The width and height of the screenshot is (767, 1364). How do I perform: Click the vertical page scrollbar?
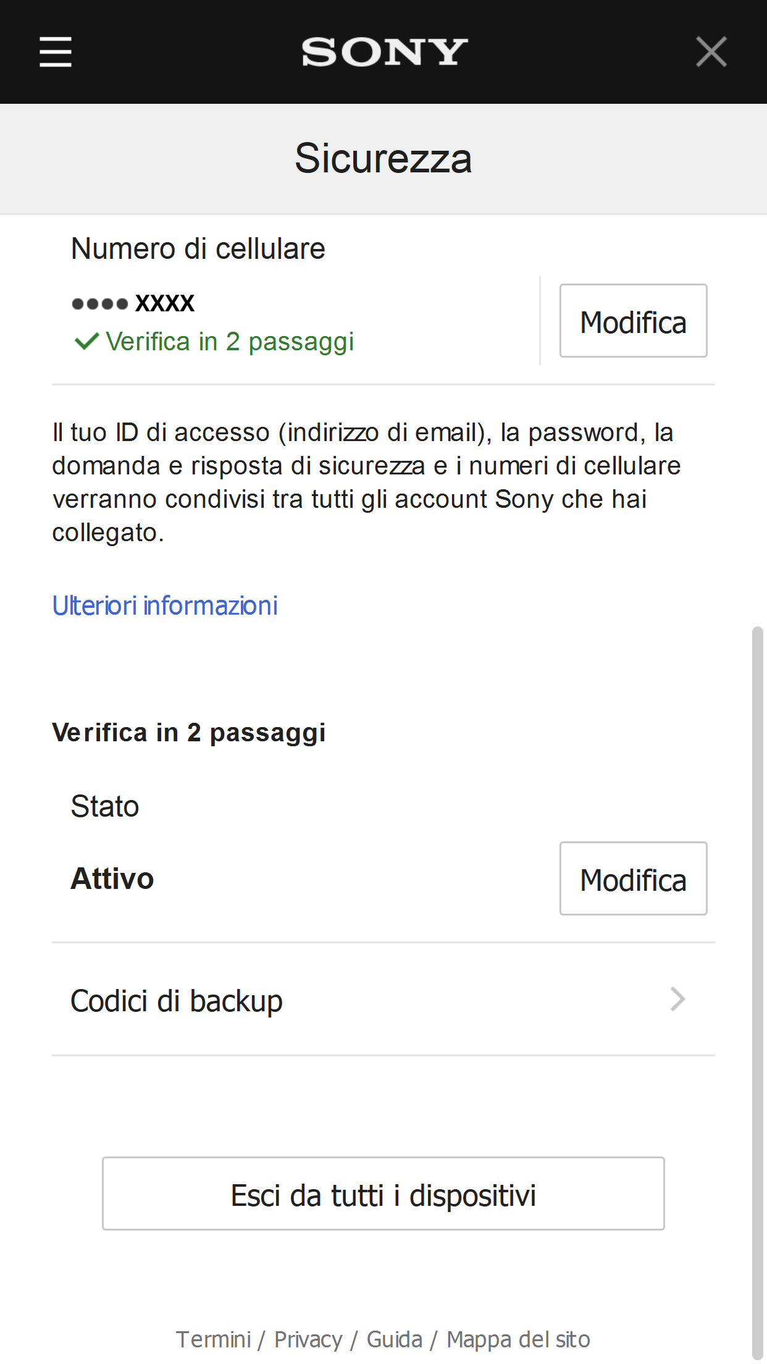click(x=757, y=988)
